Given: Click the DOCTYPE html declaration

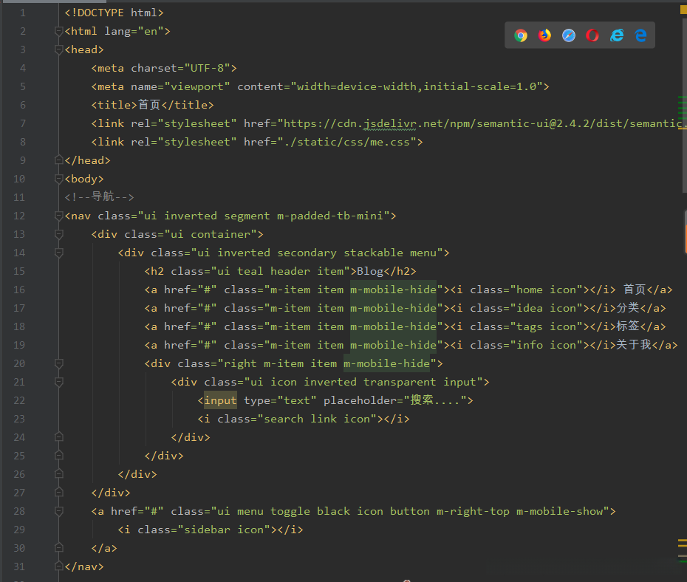Looking at the screenshot, I should coord(114,13).
